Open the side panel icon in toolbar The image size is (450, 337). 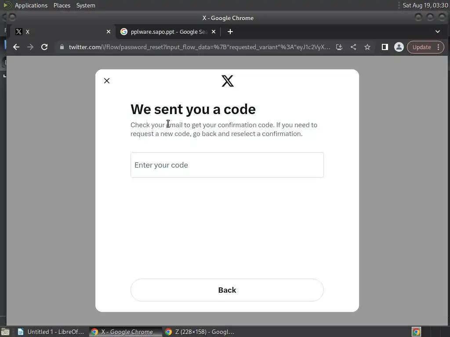click(x=385, y=47)
